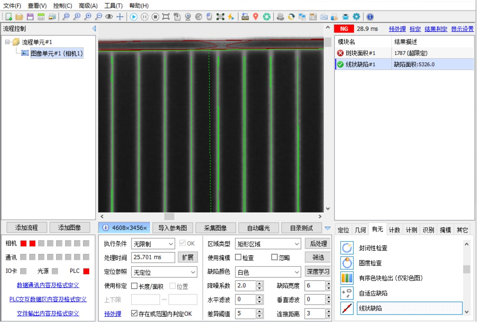The height and width of the screenshot is (322, 477).
Task: Click the lightning bolt toolbar icon
Action: pyautogui.click(x=231, y=17)
